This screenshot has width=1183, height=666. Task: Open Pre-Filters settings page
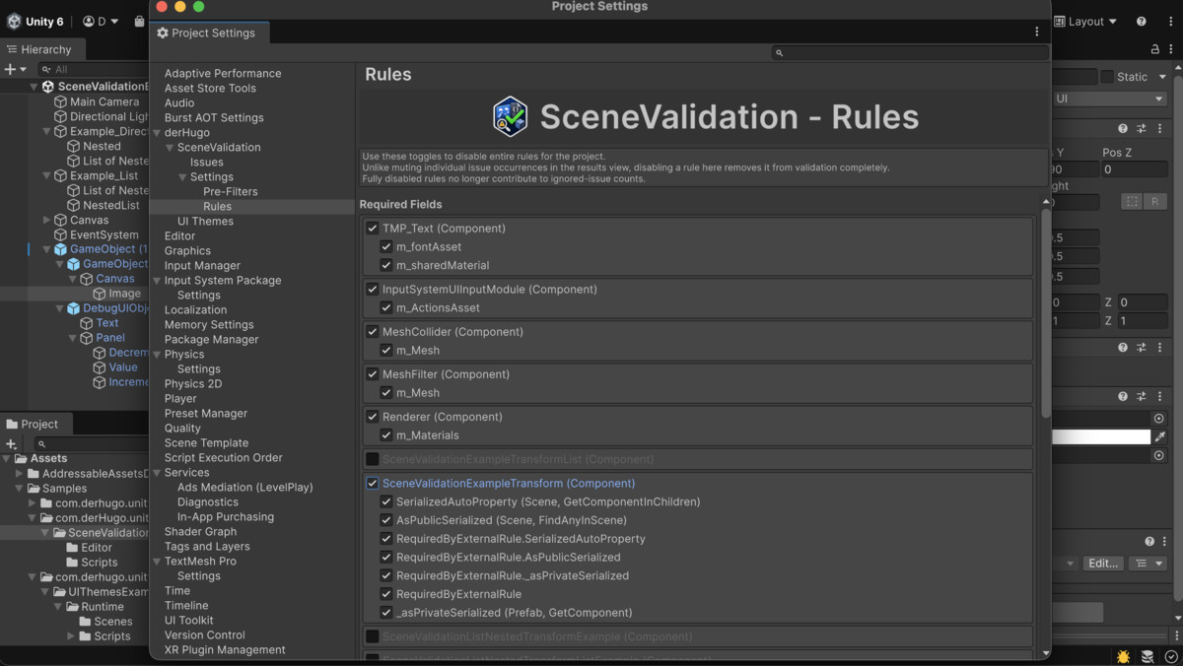231,191
